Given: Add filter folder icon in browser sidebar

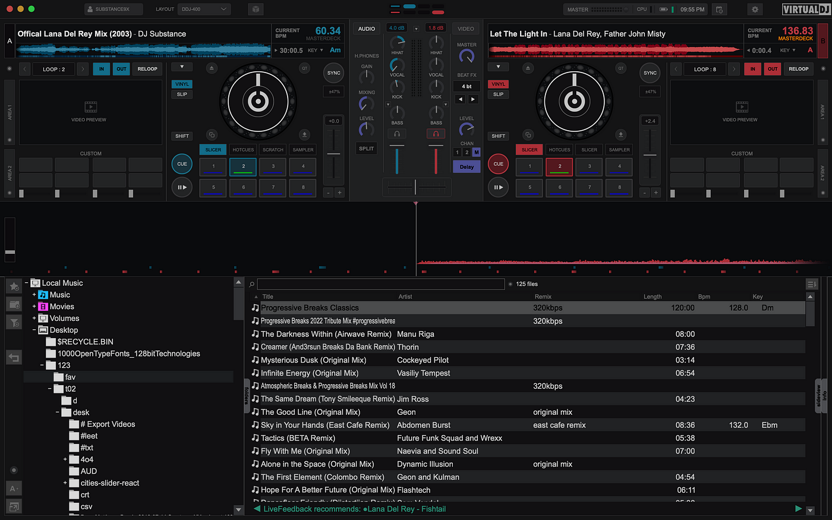Looking at the screenshot, I should coord(14,322).
